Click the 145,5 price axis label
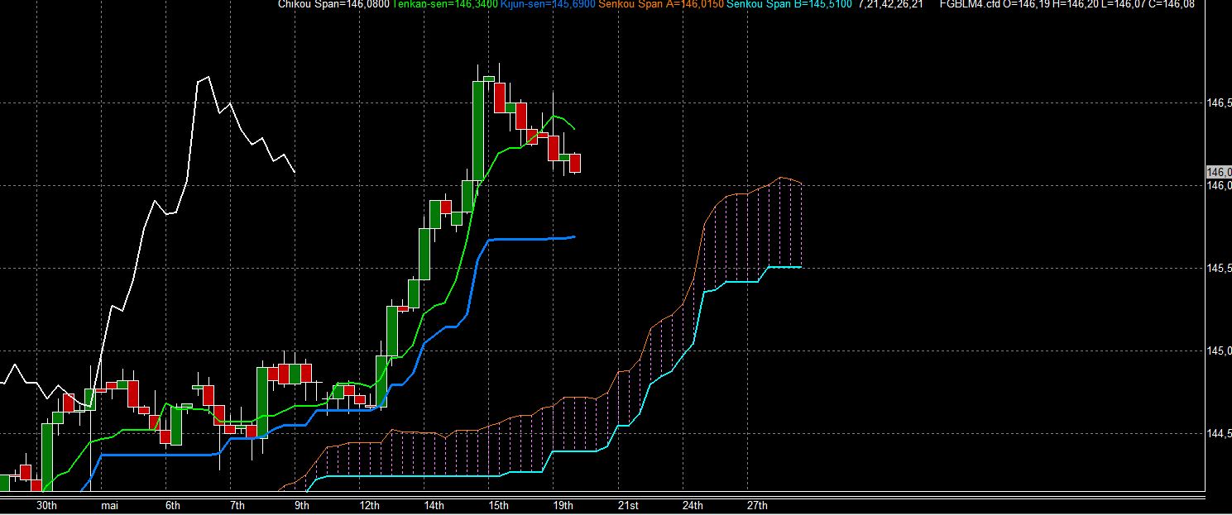The width and height of the screenshot is (1232, 515). (1220, 269)
